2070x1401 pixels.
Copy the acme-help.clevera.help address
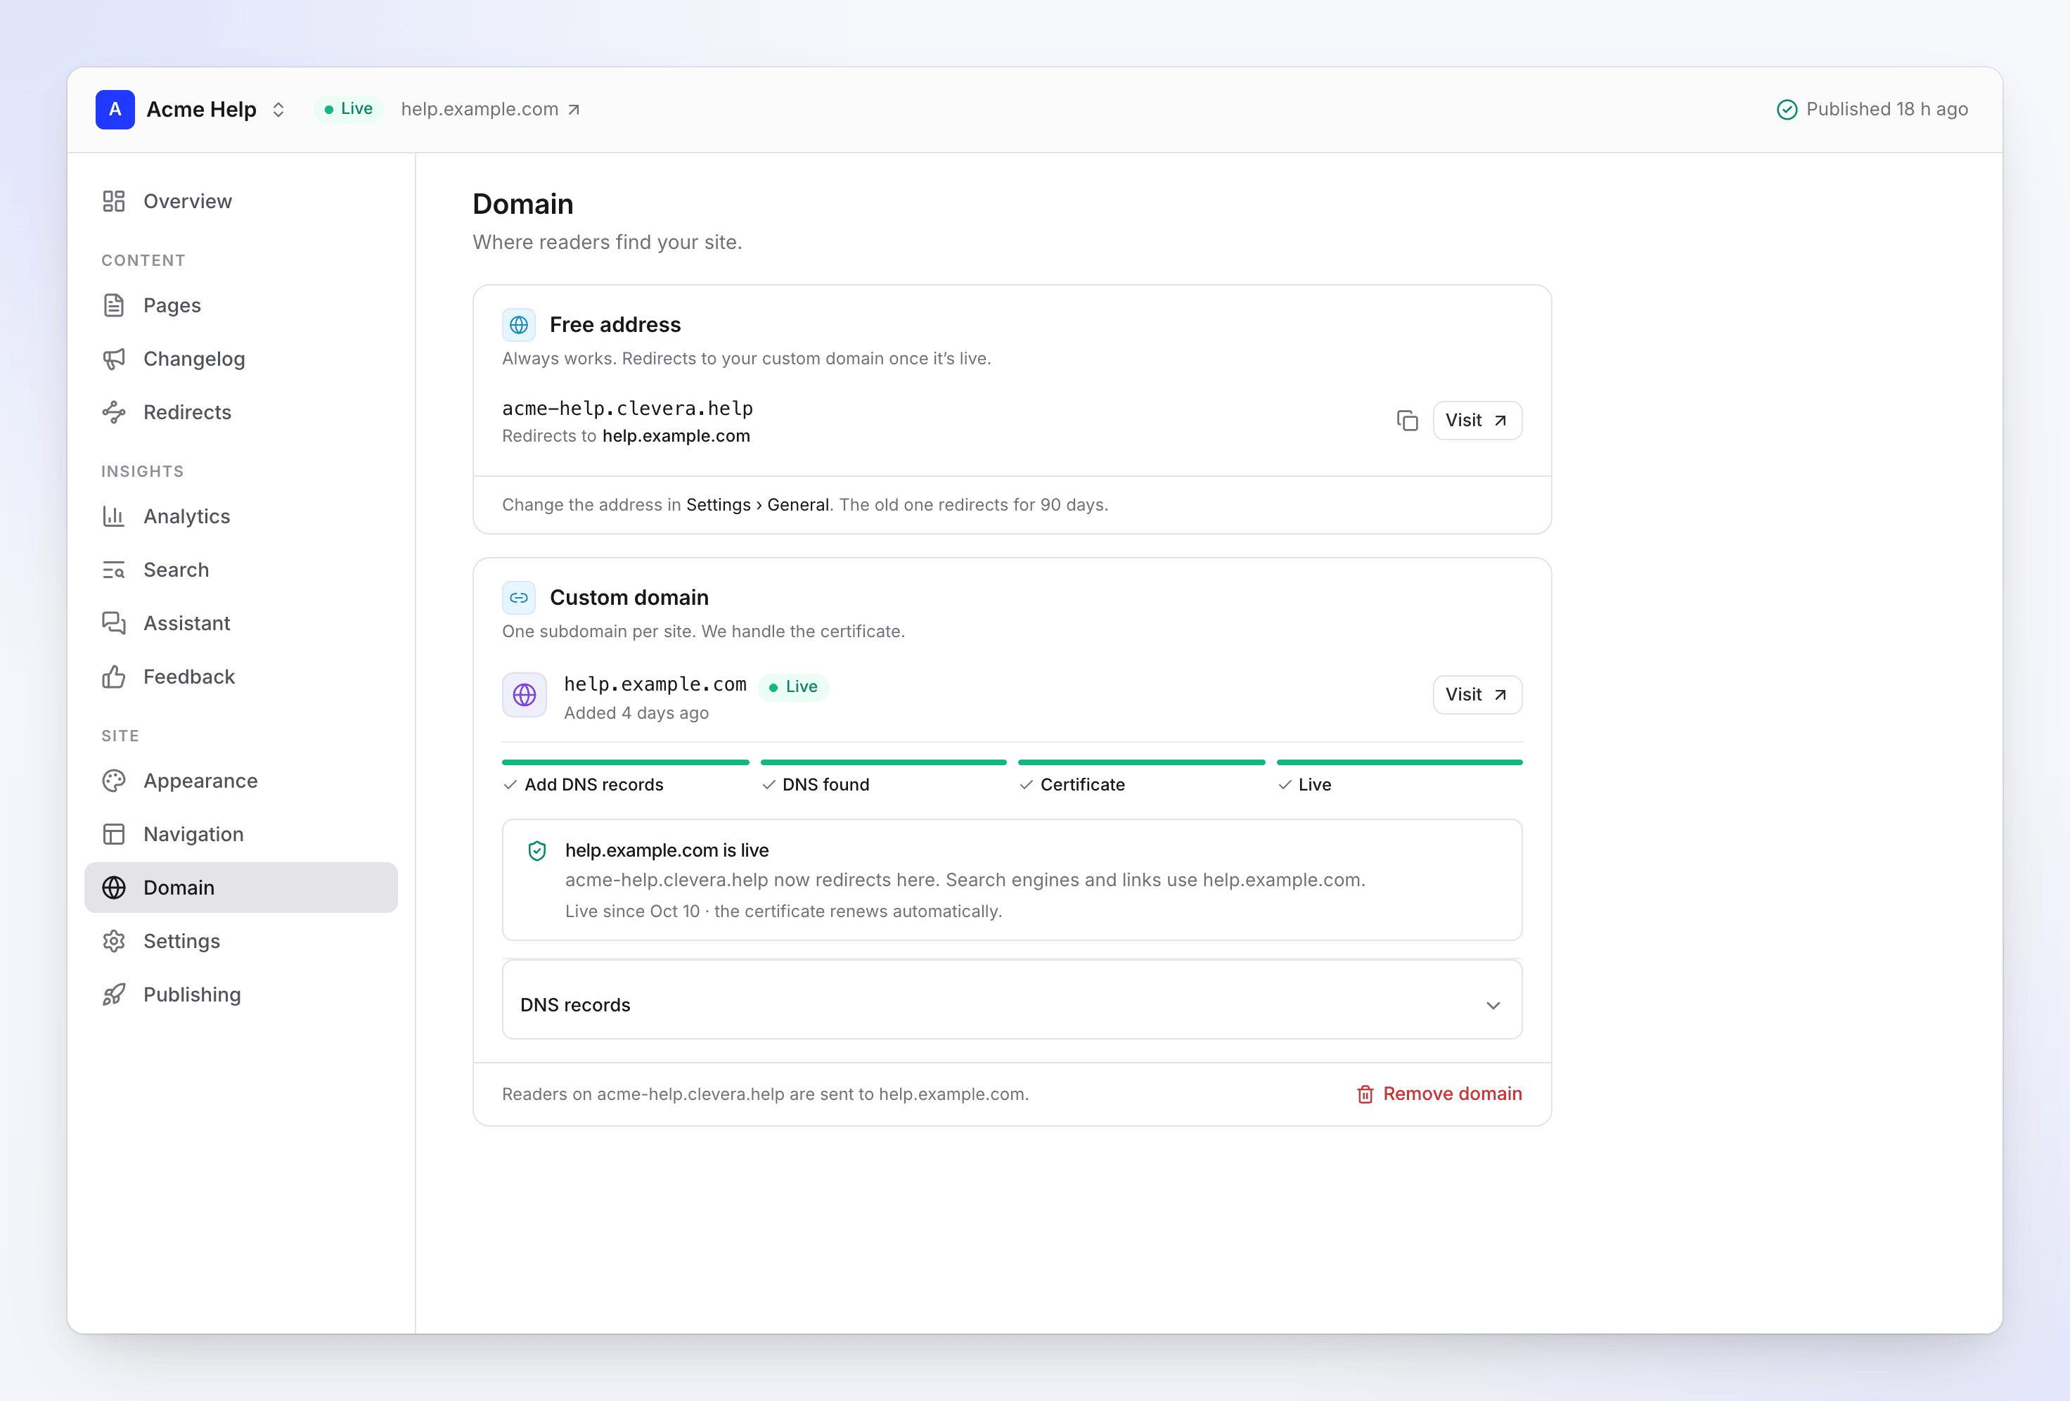pyautogui.click(x=1408, y=421)
